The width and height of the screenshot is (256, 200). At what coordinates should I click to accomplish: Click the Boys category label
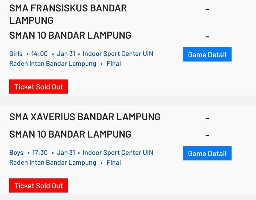coord(16,152)
